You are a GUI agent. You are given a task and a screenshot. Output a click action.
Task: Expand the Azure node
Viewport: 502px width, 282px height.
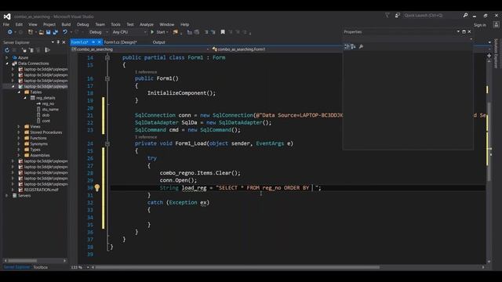pos(7,57)
